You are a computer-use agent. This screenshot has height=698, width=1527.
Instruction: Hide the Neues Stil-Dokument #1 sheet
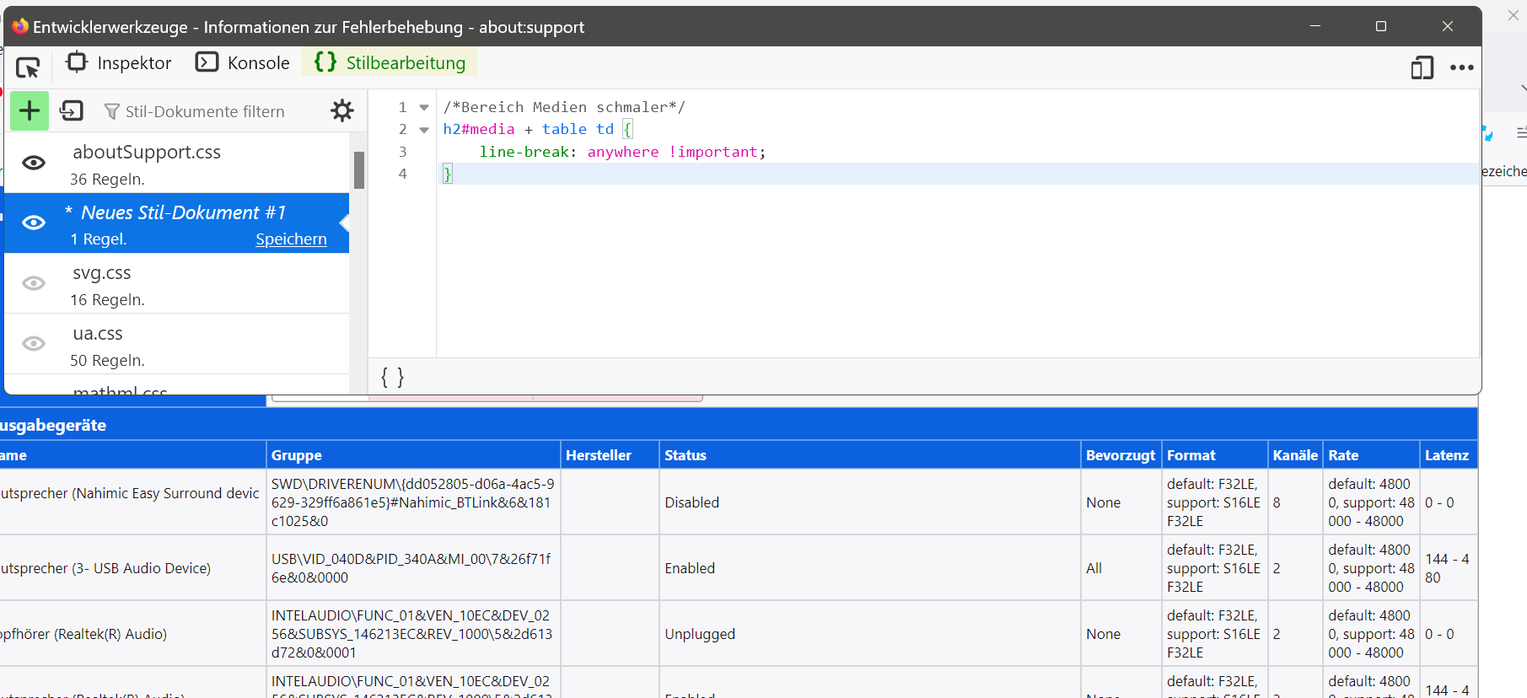[34, 223]
